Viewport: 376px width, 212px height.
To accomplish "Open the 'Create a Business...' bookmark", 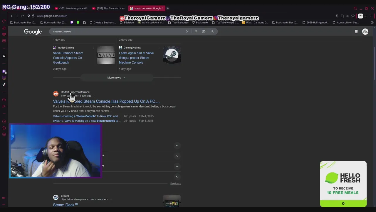I will pyautogui.click(x=103, y=22).
